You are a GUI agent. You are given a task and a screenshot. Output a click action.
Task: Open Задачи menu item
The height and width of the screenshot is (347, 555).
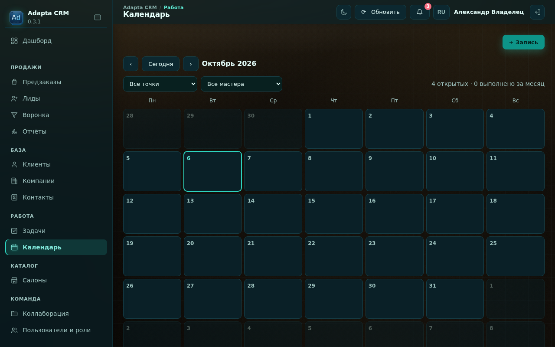coord(56,231)
